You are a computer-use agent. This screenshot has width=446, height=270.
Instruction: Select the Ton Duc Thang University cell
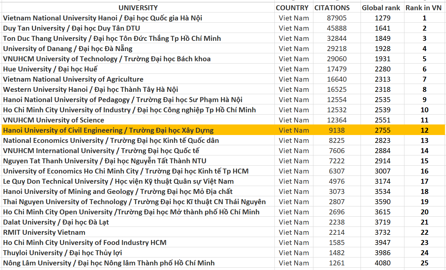(x=138, y=38)
